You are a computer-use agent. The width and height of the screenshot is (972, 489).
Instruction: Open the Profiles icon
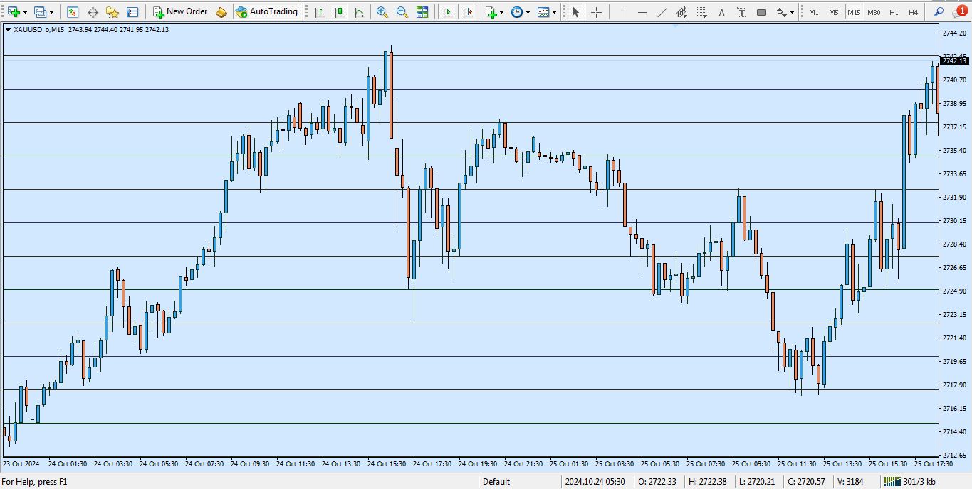point(40,12)
